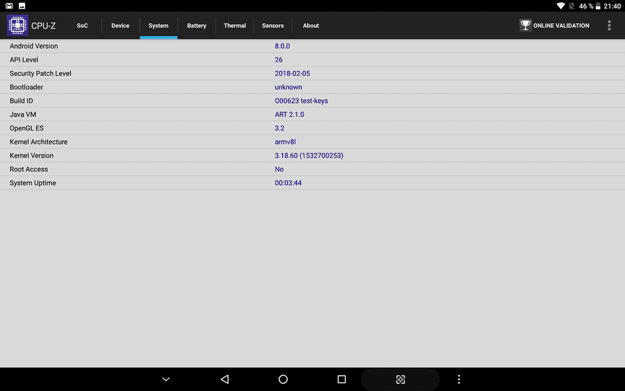Open the About tab
625x391 pixels.
pyautogui.click(x=311, y=26)
